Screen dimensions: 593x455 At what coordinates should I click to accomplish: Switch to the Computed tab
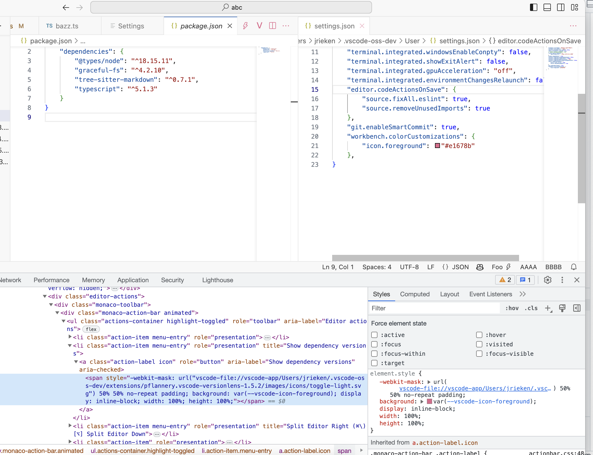(415, 294)
